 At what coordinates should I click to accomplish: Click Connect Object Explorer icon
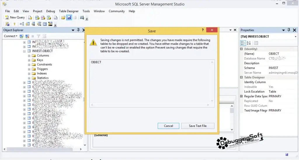click(21, 36)
